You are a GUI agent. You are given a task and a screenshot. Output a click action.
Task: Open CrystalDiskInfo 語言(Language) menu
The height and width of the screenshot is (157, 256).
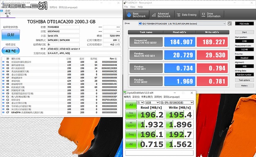pyautogui.click(x=68, y=7)
